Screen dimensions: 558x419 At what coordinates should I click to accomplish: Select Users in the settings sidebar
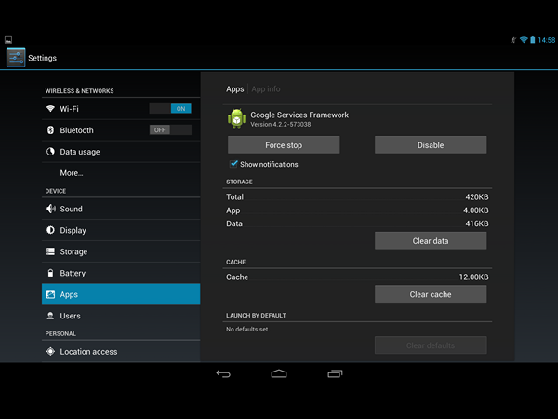tap(70, 317)
